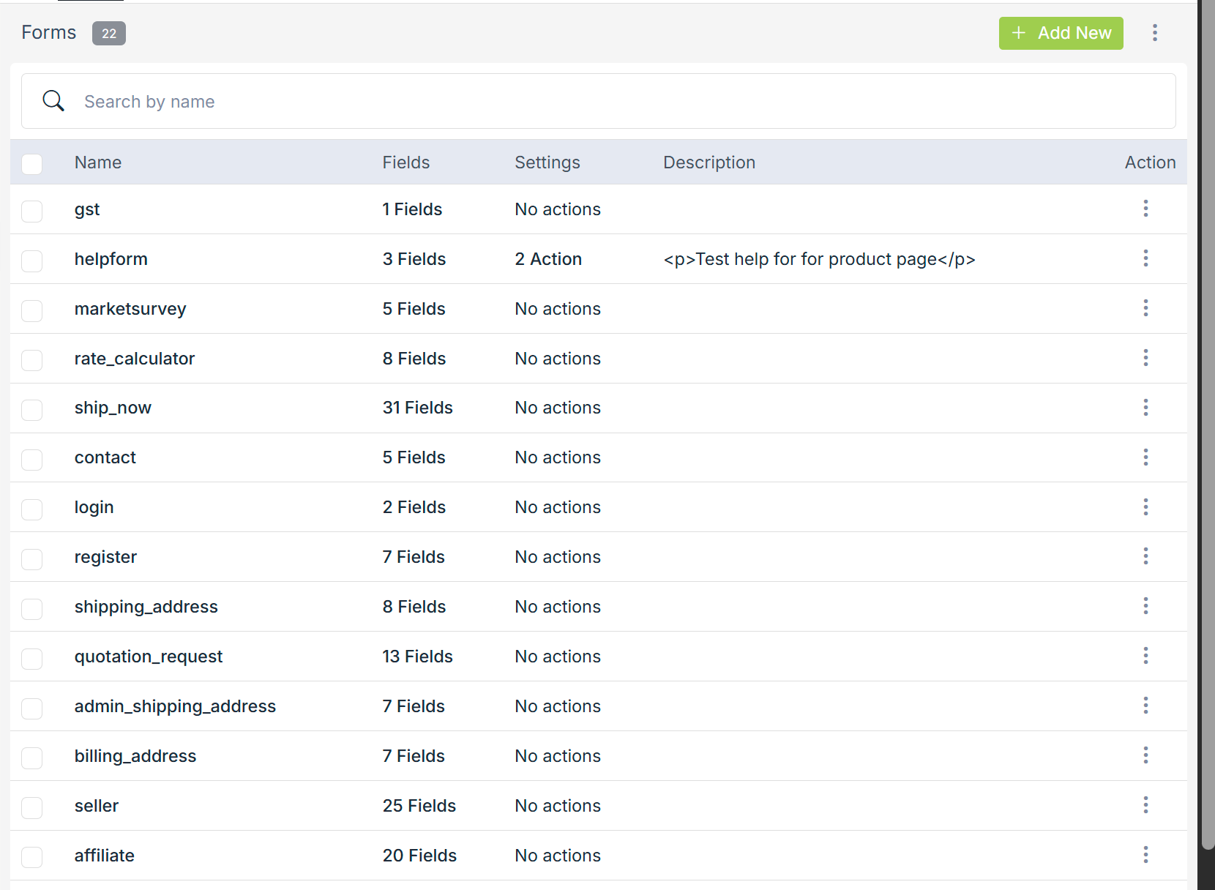Check the select-all checkbox in table header
1215x890 pixels.
click(x=32, y=163)
